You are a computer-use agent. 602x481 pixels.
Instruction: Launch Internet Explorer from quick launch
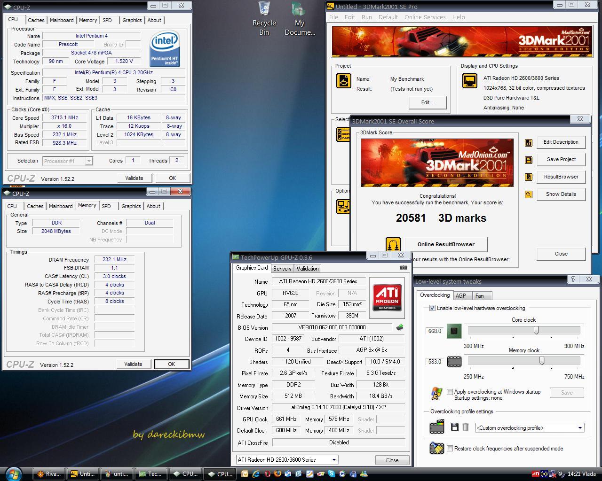[256, 473]
